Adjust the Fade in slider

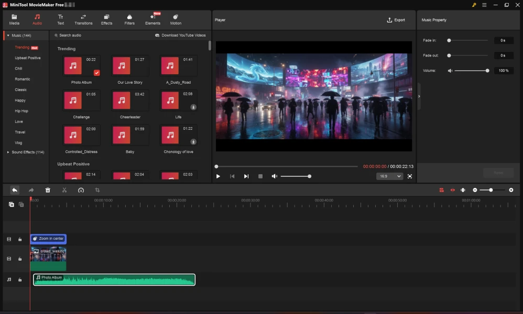click(x=449, y=40)
